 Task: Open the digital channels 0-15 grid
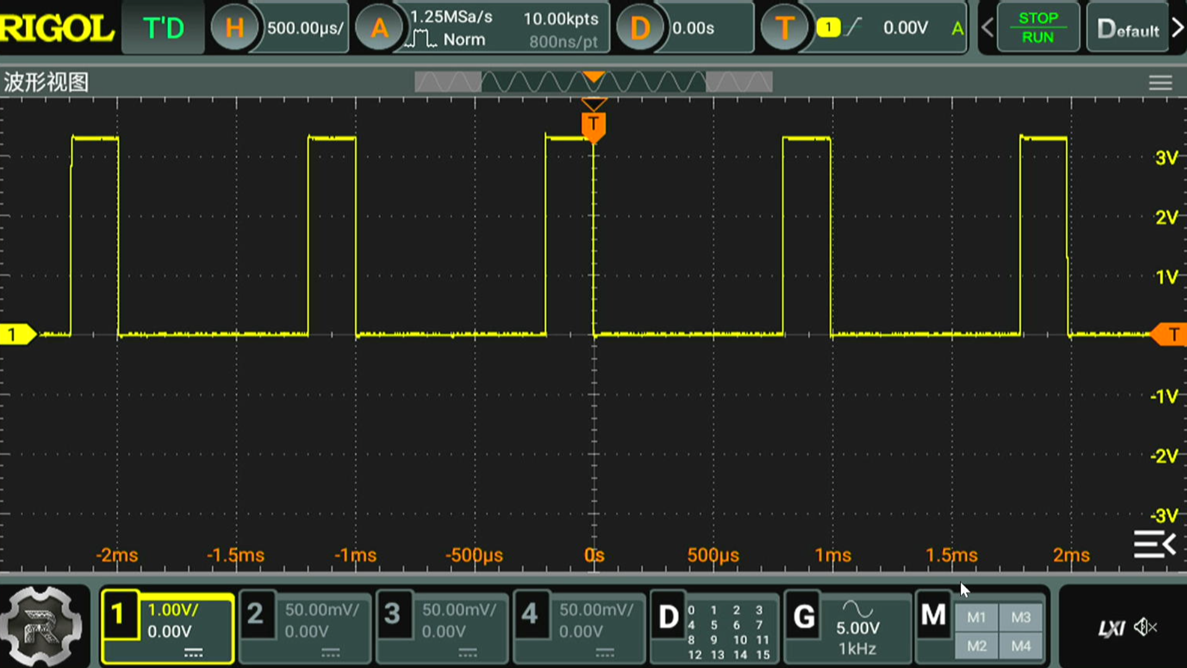click(729, 632)
